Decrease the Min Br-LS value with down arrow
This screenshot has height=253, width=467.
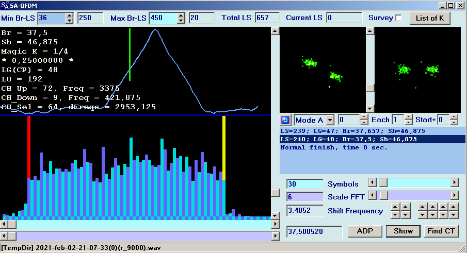tap(69, 21)
